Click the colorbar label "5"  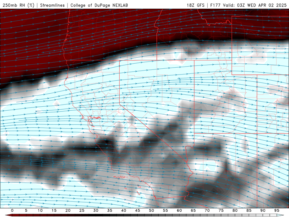coord(26,210)
